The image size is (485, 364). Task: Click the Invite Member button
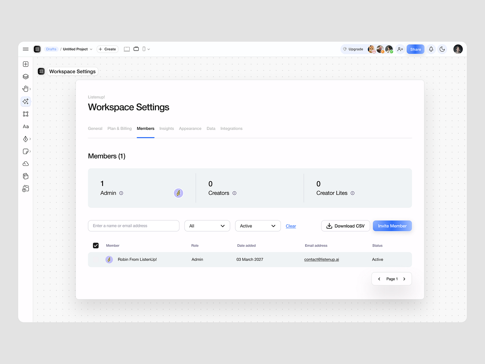(x=392, y=226)
